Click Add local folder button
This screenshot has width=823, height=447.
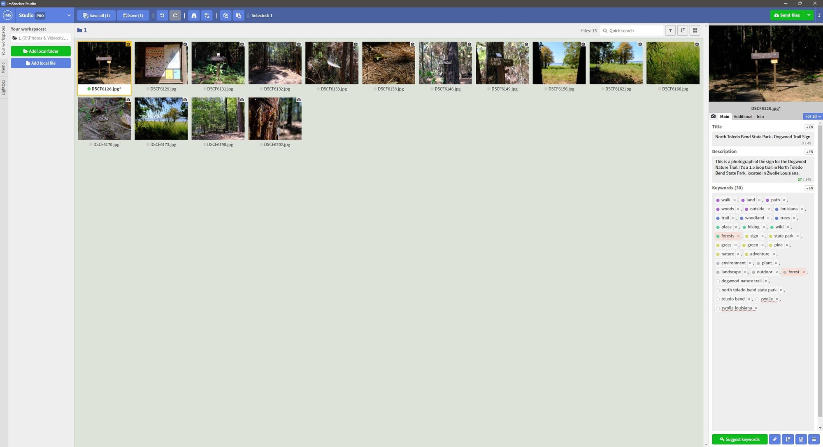[x=40, y=51]
